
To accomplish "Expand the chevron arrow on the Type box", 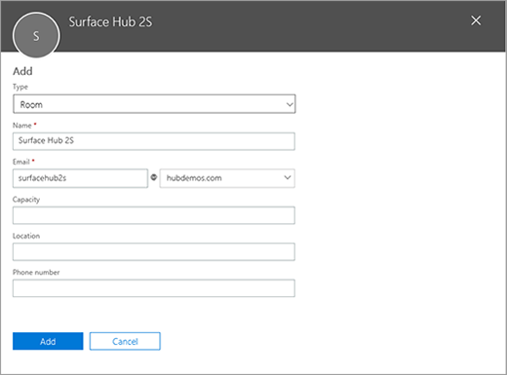I will tap(290, 104).
